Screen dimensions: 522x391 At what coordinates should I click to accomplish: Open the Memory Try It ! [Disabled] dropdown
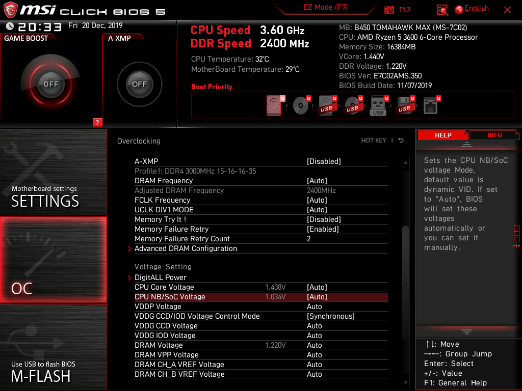coord(324,219)
